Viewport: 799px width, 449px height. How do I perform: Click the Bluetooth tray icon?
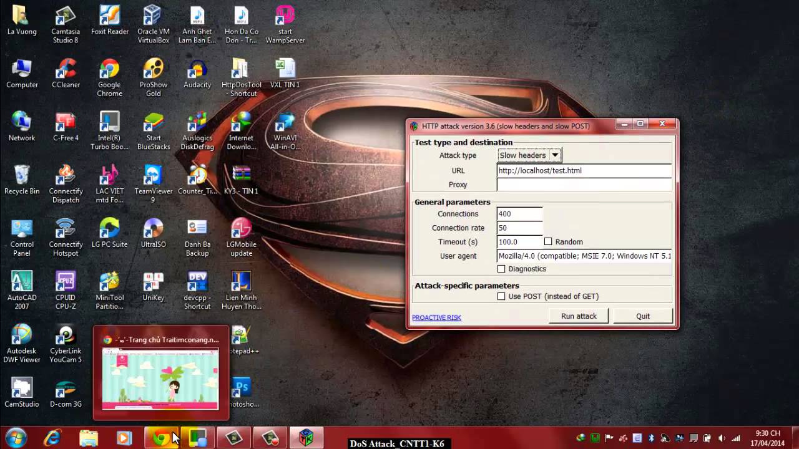point(651,438)
